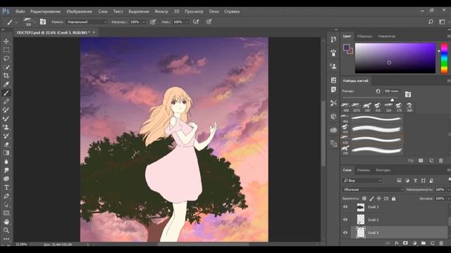Screen dimensions: 451x253
Task: Toggle lock position icon
Action: (x=379, y=198)
